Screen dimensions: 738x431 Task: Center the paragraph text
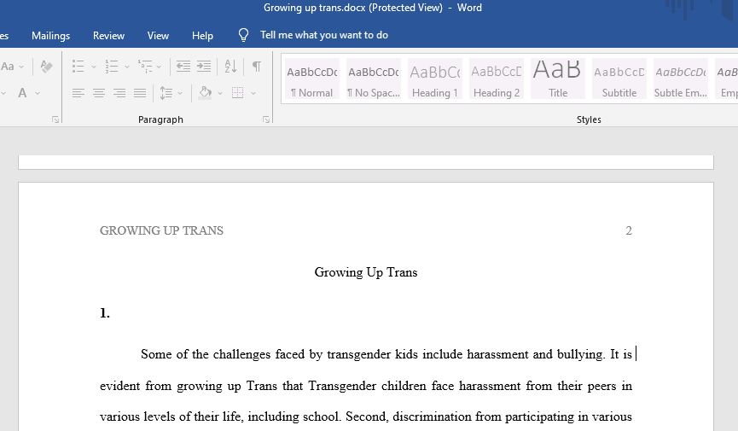[x=99, y=93]
